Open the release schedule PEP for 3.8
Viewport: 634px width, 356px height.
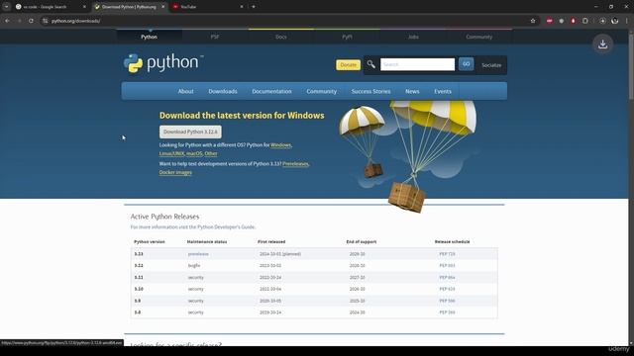coord(447,312)
